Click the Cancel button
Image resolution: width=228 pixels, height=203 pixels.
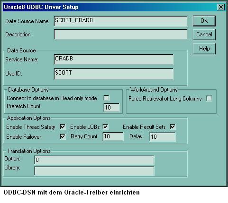tap(204, 34)
